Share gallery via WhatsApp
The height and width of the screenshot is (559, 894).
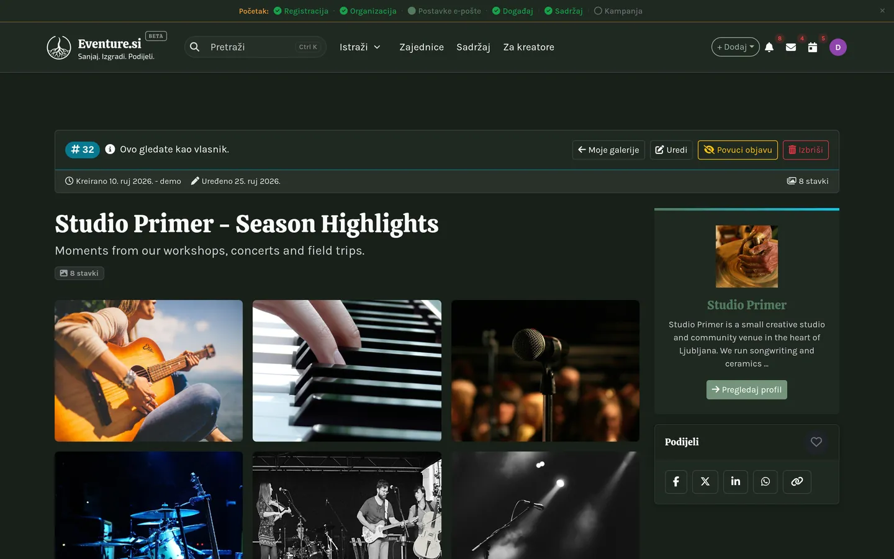(x=765, y=481)
